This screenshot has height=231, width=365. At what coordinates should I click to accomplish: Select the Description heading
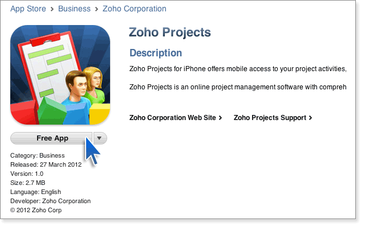click(156, 53)
